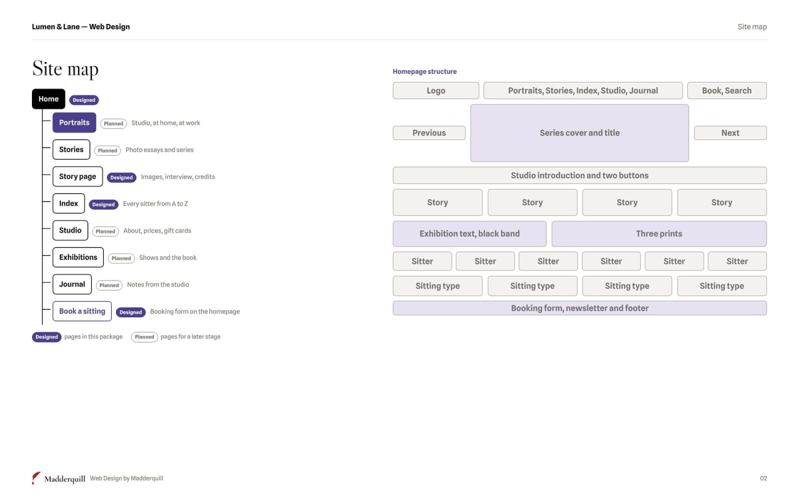
Task: Click the Designed badge beside Index
Action: (x=103, y=205)
